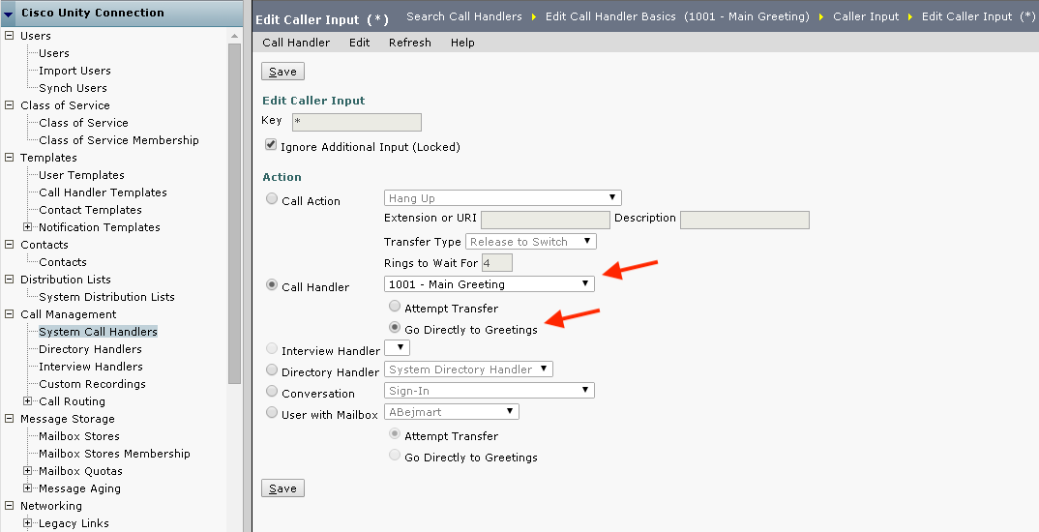Collapse the Distribution Lists section
This screenshot has width=1039, height=532.
click(10, 280)
